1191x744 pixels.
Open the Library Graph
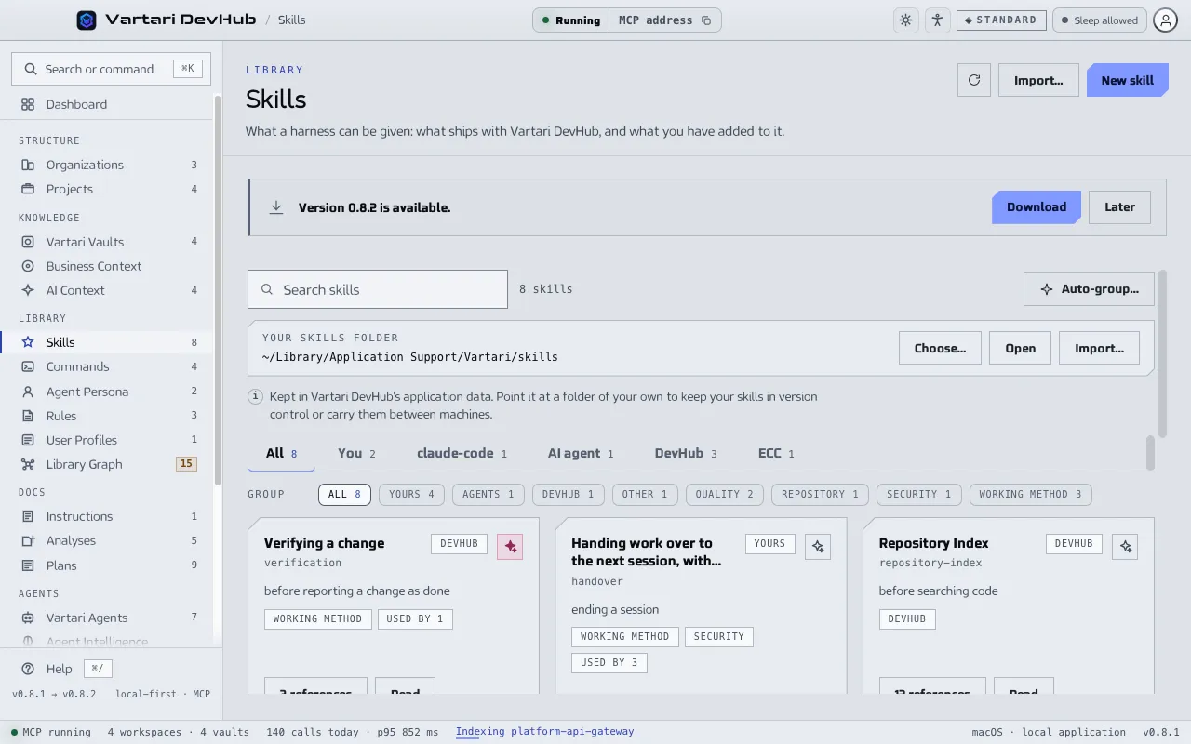[x=108, y=464]
